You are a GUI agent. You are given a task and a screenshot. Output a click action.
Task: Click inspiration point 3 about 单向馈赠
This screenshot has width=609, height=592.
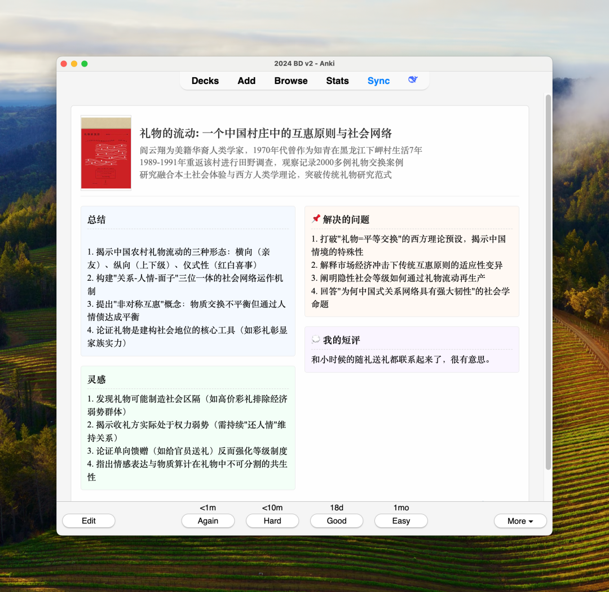tap(187, 451)
